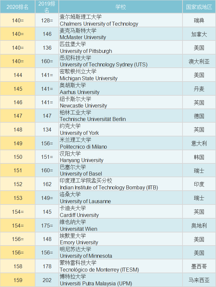Image resolution: width=216 pixels, height=287 pixels.
Task: Click 明尼苏达大学 school name
Action: pyautogui.click(x=75, y=249)
